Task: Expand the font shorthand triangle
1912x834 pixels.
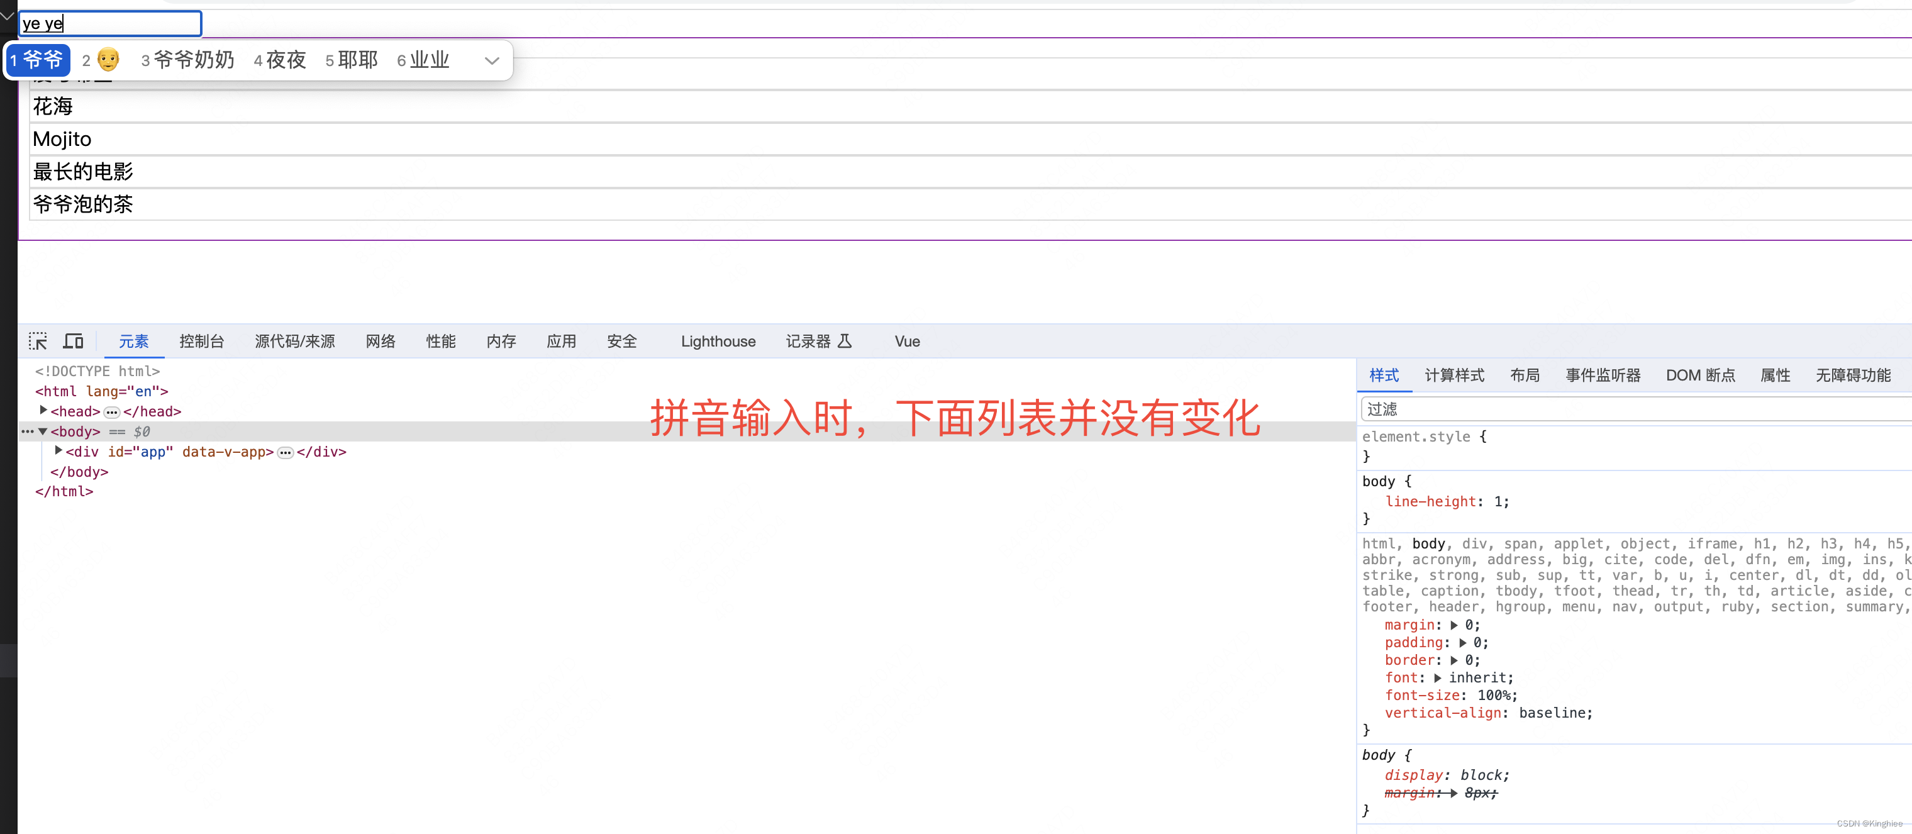Action: [x=1438, y=678]
